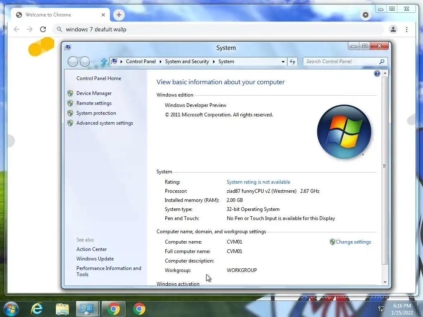Open the Start menu orb
The height and width of the screenshot is (317, 423).
click(11, 309)
